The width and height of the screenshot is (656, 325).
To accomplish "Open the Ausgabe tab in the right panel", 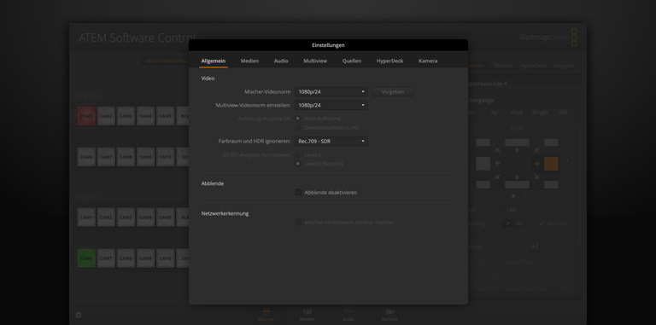I will [564, 66].
